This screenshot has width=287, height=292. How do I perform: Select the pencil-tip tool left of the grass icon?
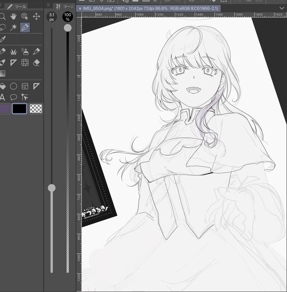pos(3,51)
